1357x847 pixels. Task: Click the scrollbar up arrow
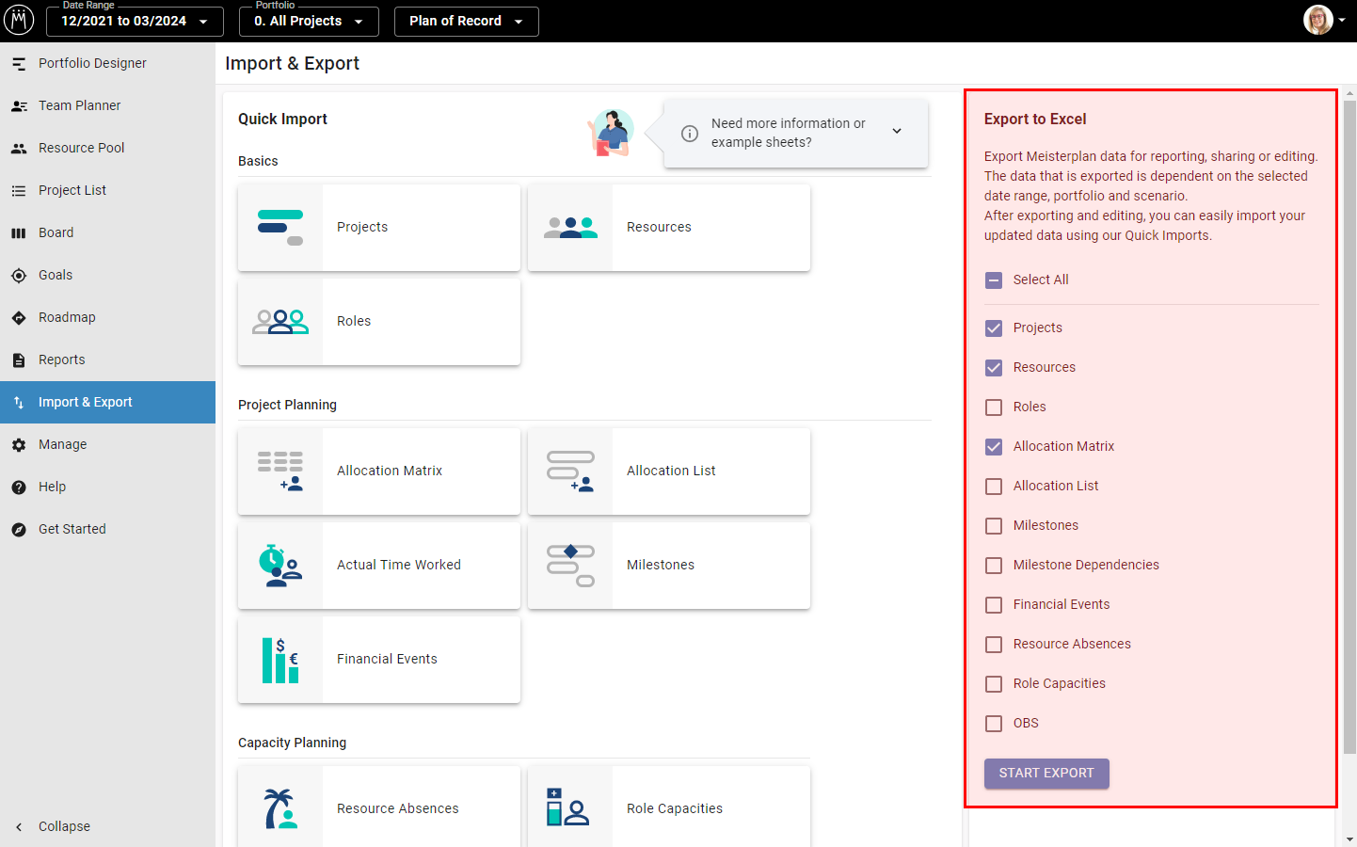(x=1349, y=93)
